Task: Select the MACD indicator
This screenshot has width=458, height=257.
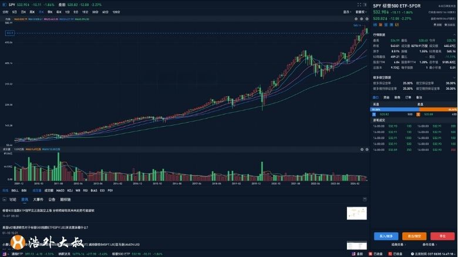Action: pyautogui.click(x=60, y=191)
